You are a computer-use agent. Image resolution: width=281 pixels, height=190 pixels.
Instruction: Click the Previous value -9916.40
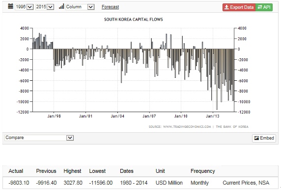[x=46, y=183]
